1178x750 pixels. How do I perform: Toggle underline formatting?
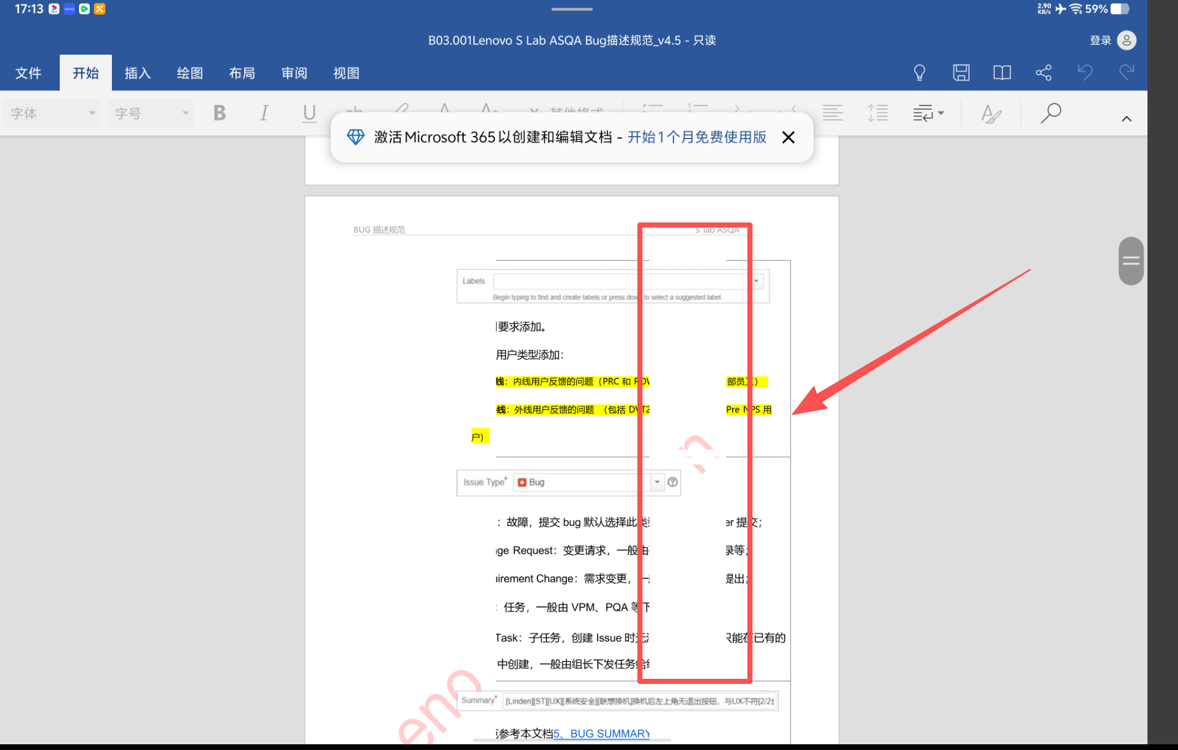(309, 113)
